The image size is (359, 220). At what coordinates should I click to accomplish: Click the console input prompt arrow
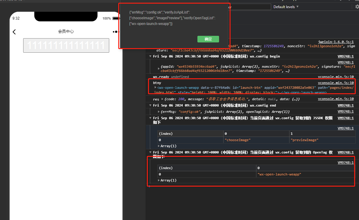coord(149,186)
